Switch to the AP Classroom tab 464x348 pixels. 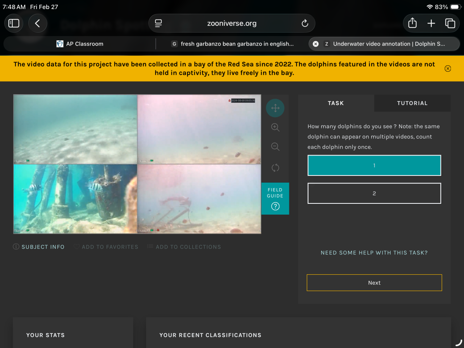tap(80, 44)
